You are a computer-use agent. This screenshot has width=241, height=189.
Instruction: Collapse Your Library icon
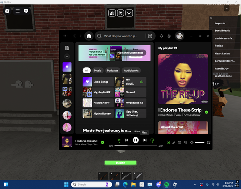pyautogui.click(x=67, y=48)
